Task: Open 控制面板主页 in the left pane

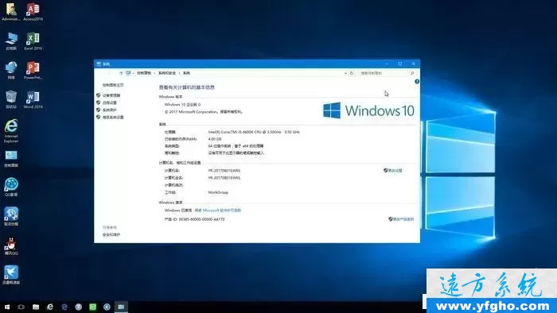Action: click(x=113, y=85)
